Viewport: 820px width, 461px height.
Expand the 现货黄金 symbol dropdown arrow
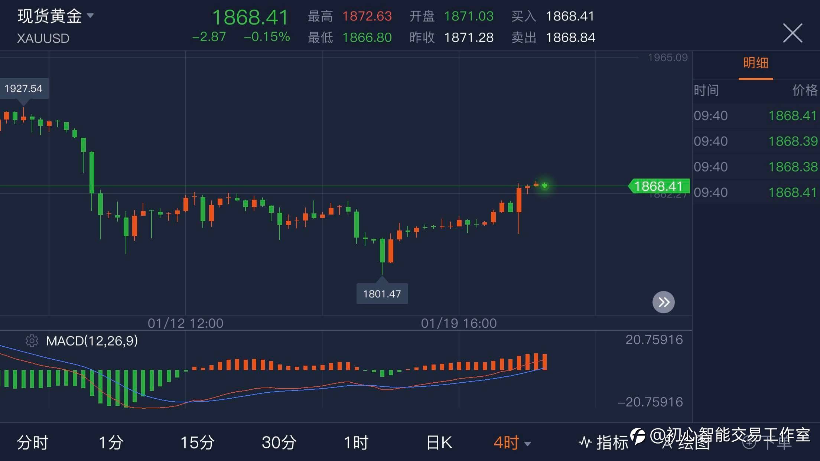[x=90, y=16]
